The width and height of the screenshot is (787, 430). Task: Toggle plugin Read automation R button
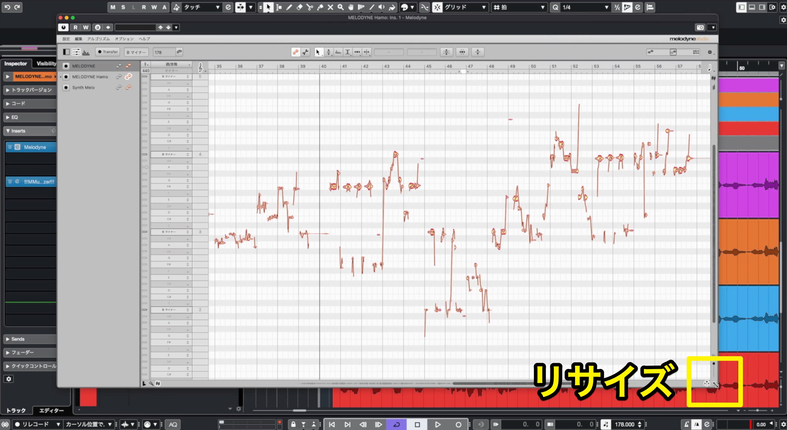click(x=75, y=27)
